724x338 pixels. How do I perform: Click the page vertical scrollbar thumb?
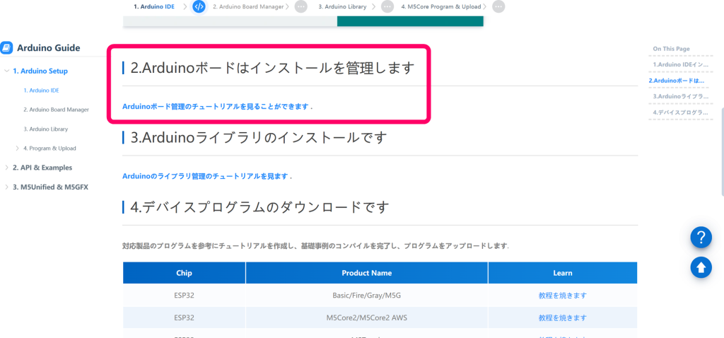pyautogui.click(x=722, y=152)
